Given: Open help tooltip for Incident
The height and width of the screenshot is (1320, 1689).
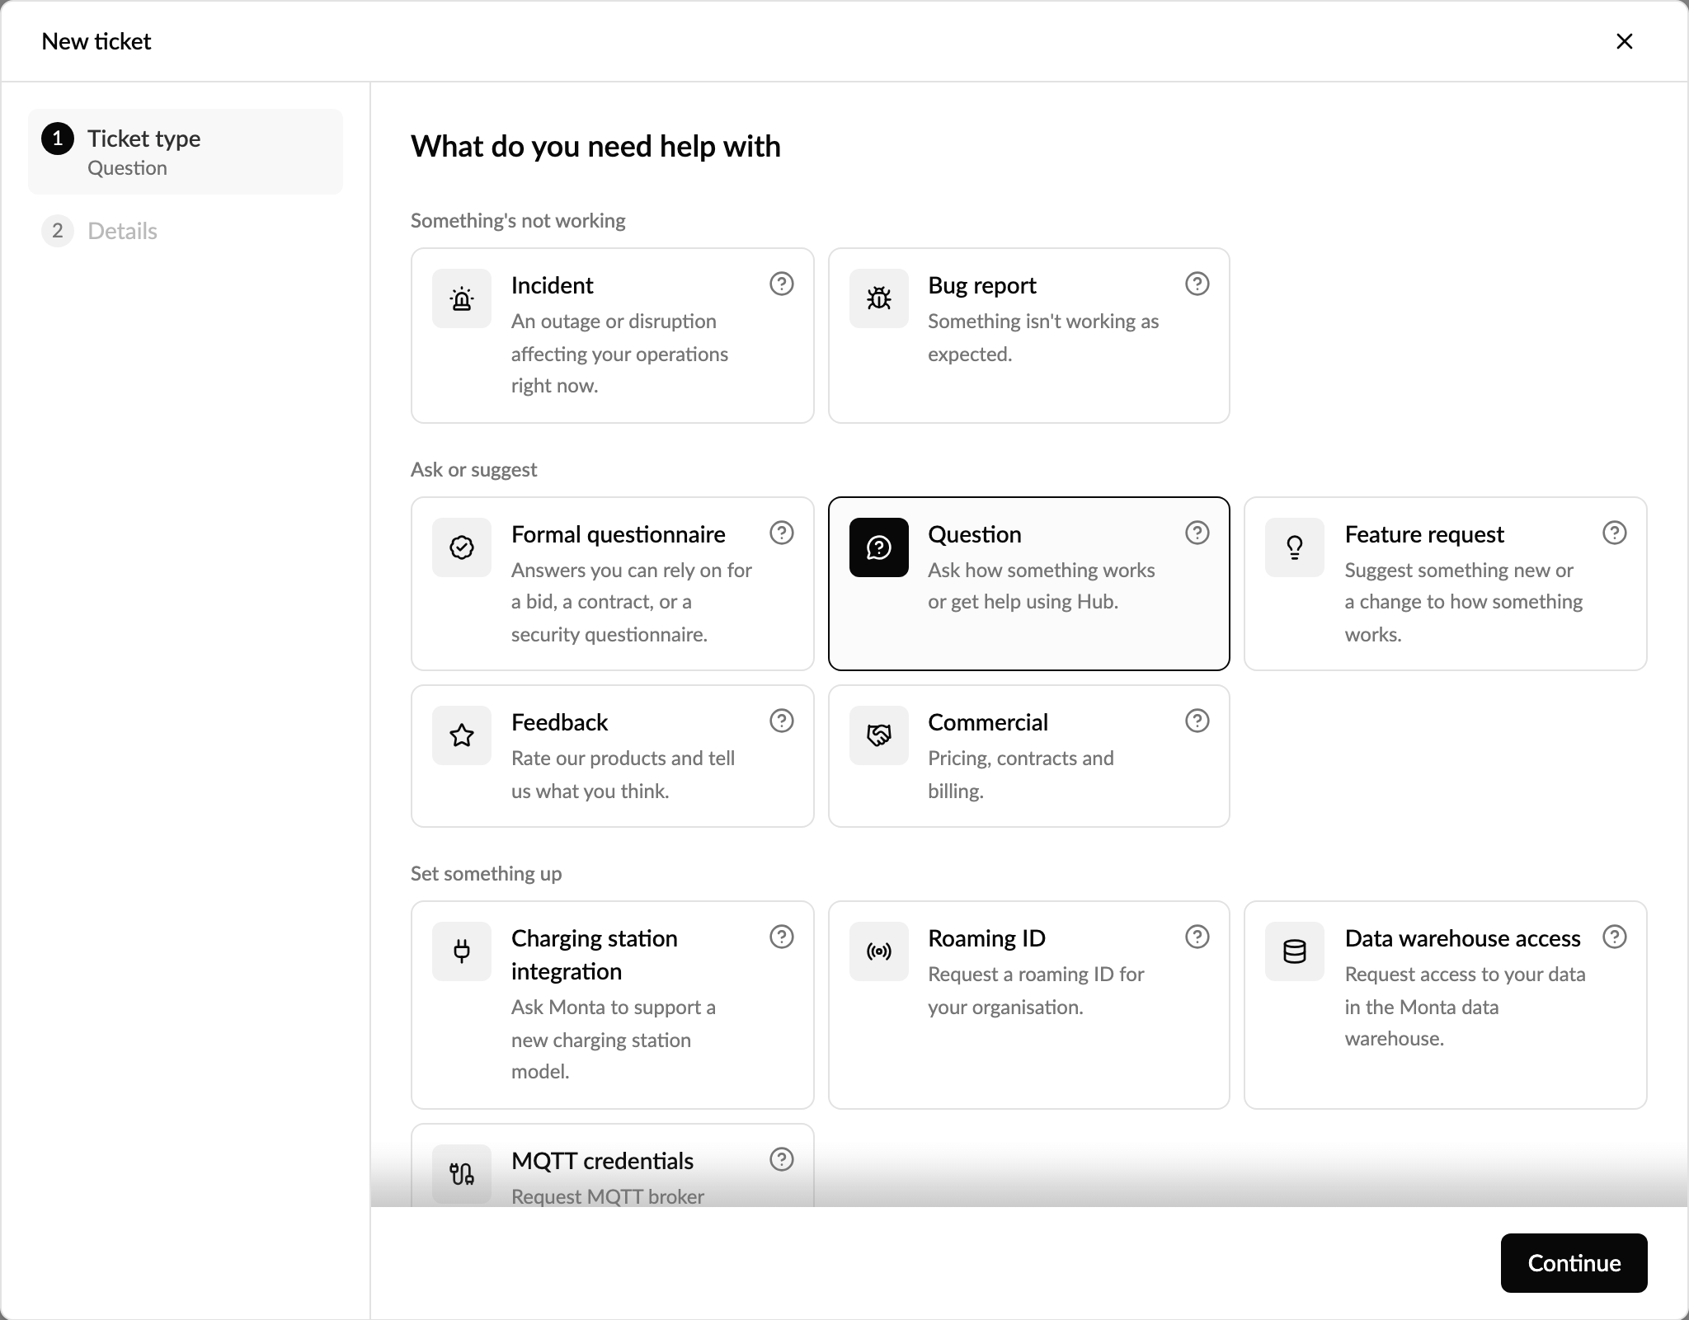Looking at the screenshot, I should coord(782,284).
